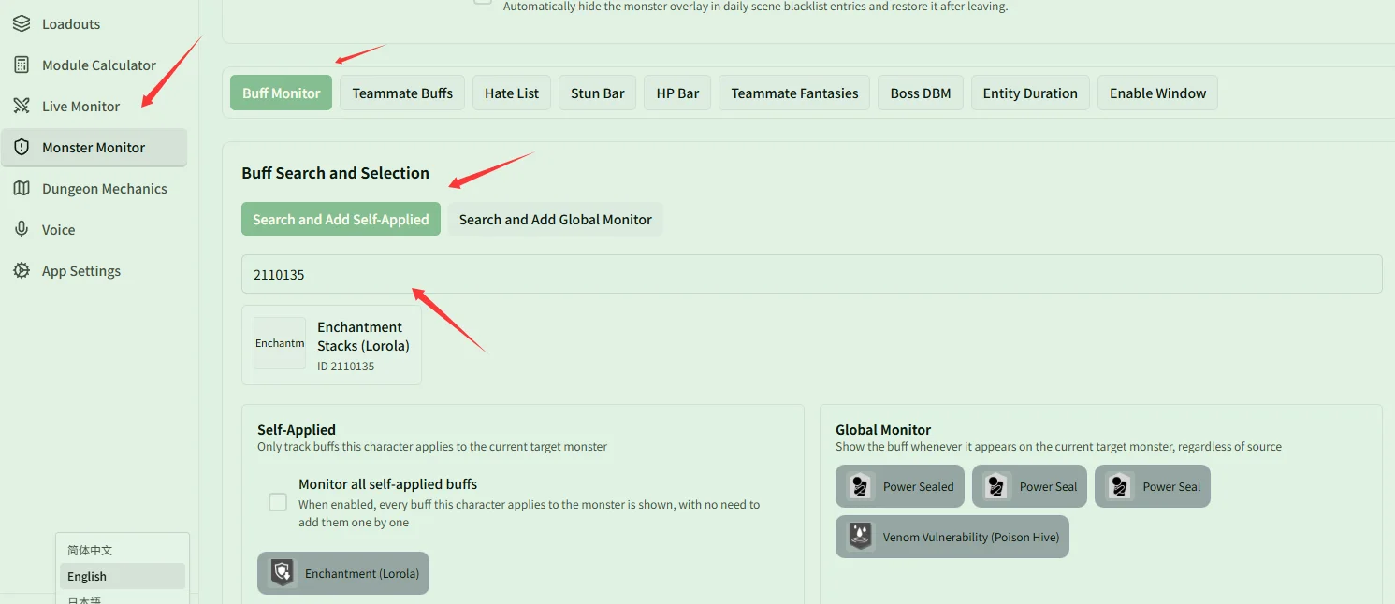Choose English language option
The height and width of the screenshot is (604, 1395).
click(x=123, y=576)
